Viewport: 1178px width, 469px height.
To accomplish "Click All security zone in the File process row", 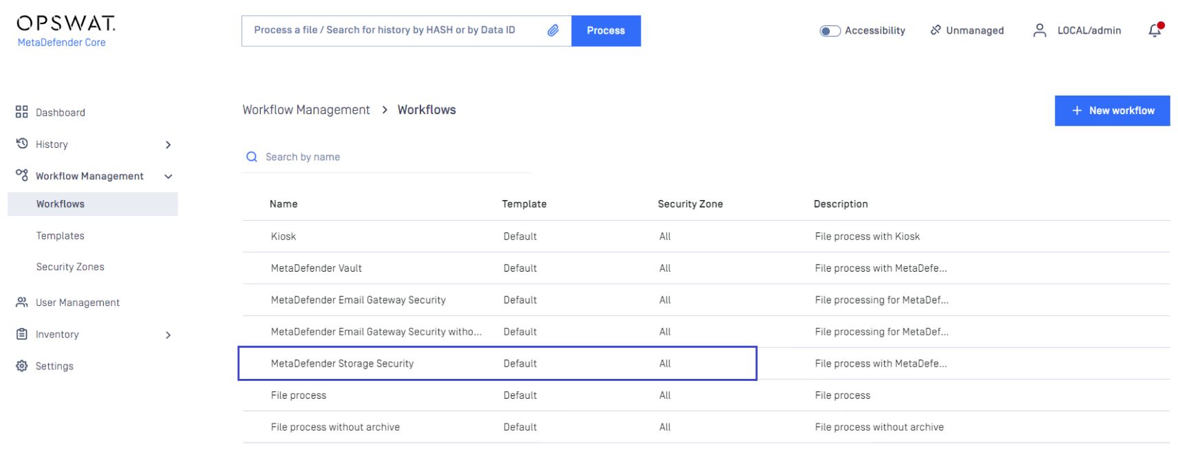I will click(665, 395).
